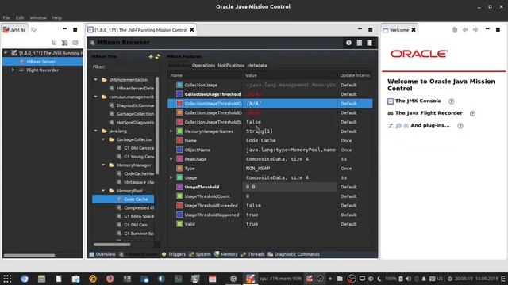Open the Window menu
The height and width of the screenshot is (285, 508).
38,17
